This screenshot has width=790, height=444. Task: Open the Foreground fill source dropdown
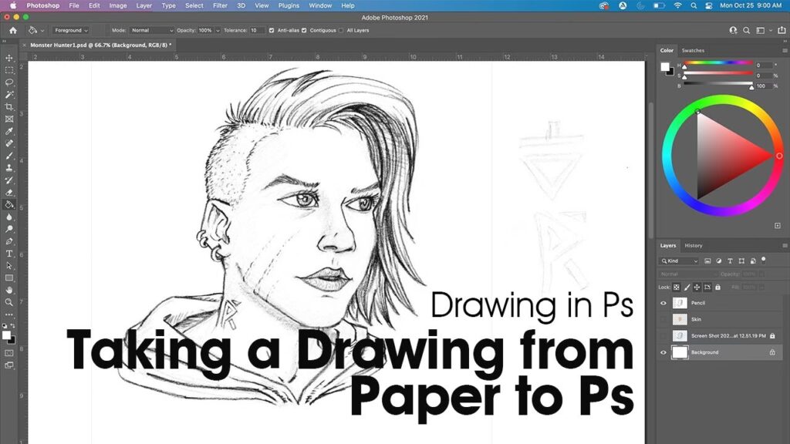pyautogui.click(x=71, y=30)
